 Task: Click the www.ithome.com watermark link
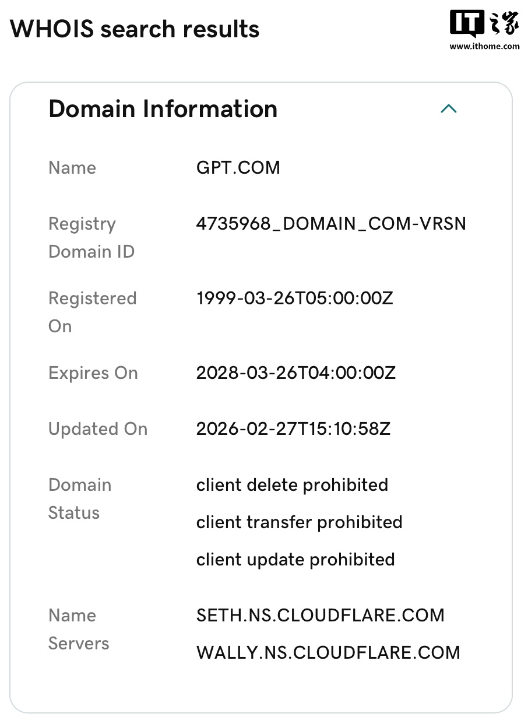484,47
